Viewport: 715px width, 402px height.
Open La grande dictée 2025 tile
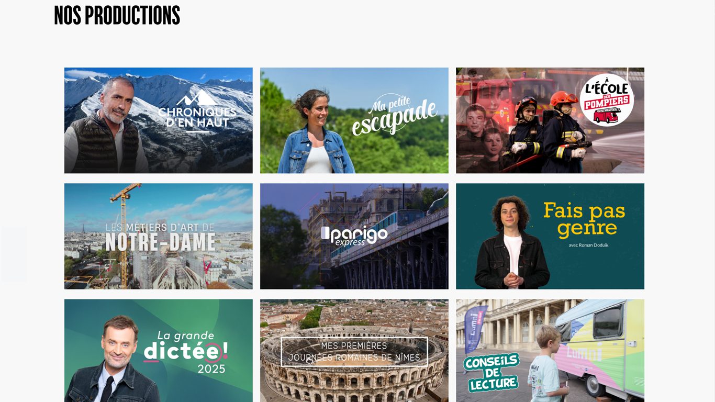coord(158,351)
